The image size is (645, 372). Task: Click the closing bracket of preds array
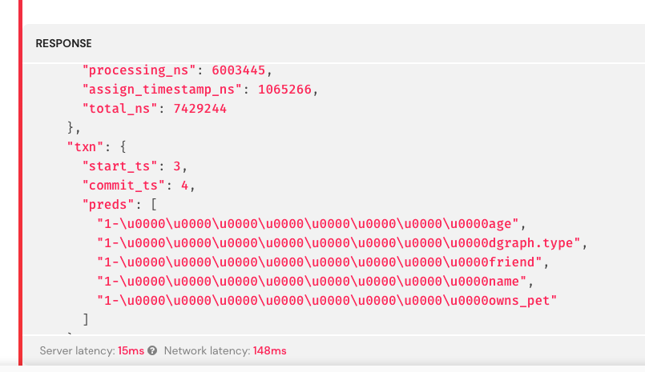(x=86, y=319)
